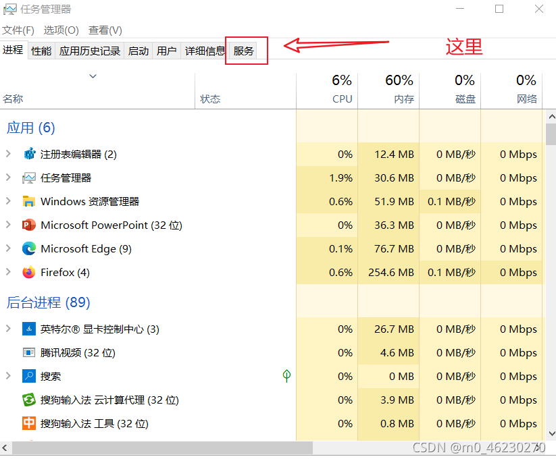Click the green leaf suspended status icon
556x461 pixels.
click(x=286, y=376)
